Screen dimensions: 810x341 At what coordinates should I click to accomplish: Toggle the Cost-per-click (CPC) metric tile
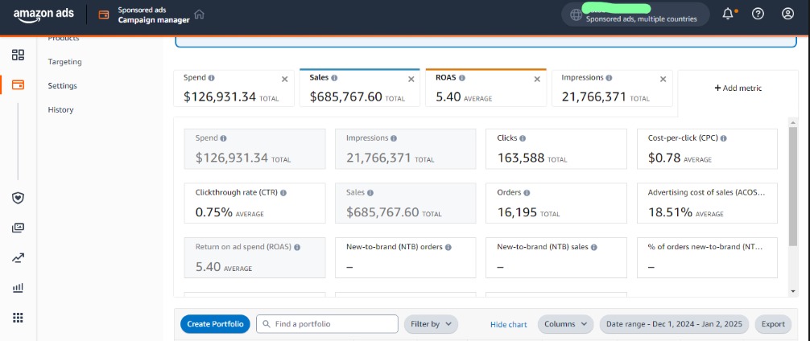[x=706, y=149]
